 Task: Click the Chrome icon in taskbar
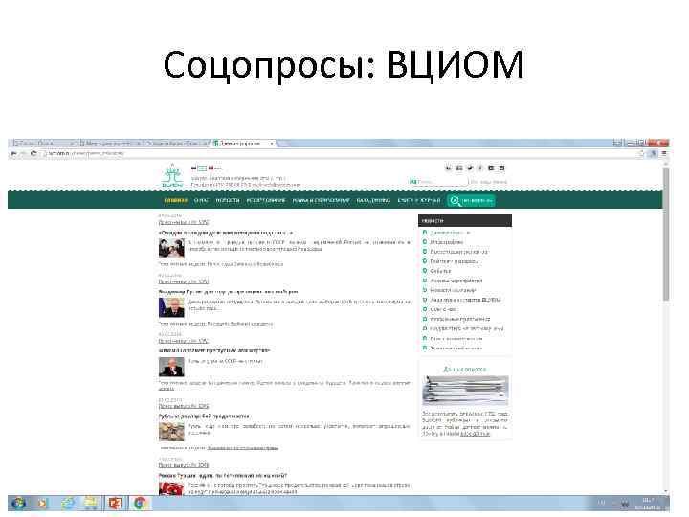[140, 503]
